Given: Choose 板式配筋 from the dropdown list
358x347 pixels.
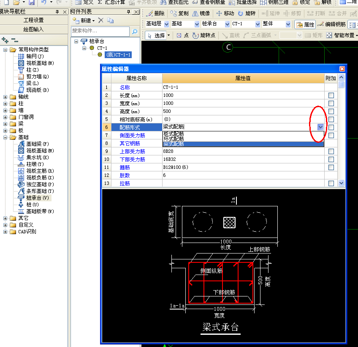Looking at the screenshot, I should [x=243, y=133].
